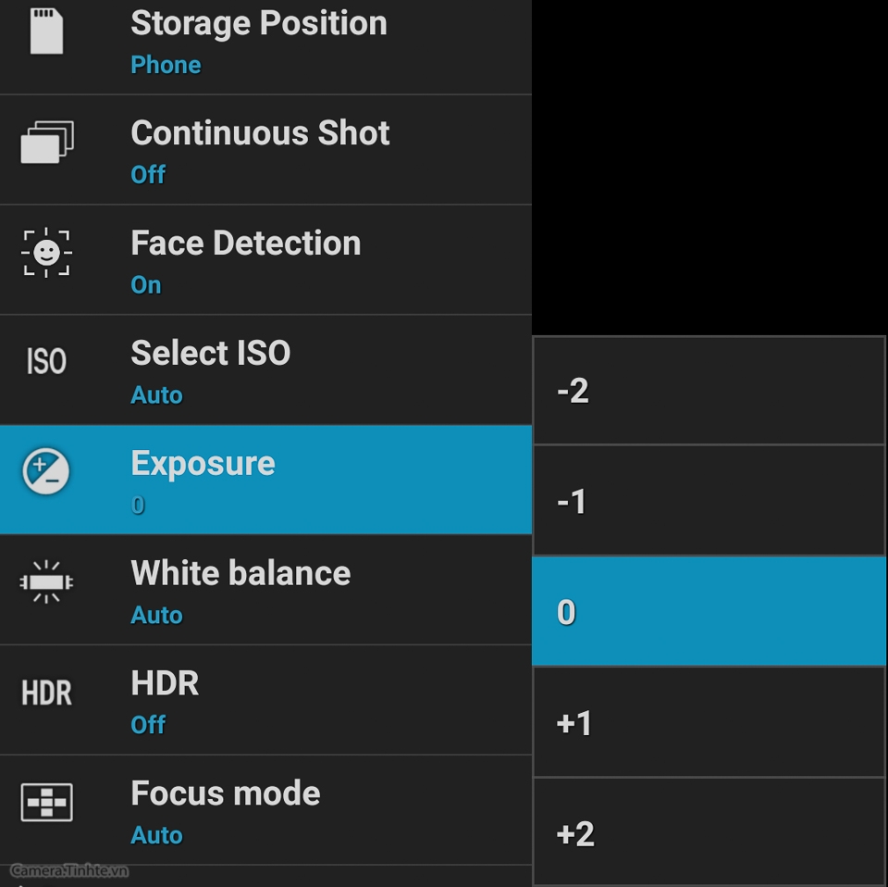888x887 pixels.
Task: Tap the SD card storage icon
Action: (x=46, y=31)
